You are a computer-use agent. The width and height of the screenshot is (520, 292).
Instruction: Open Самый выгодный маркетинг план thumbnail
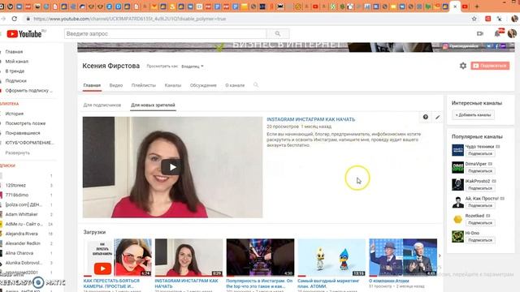pyautogui.click(x=331, y=258)
